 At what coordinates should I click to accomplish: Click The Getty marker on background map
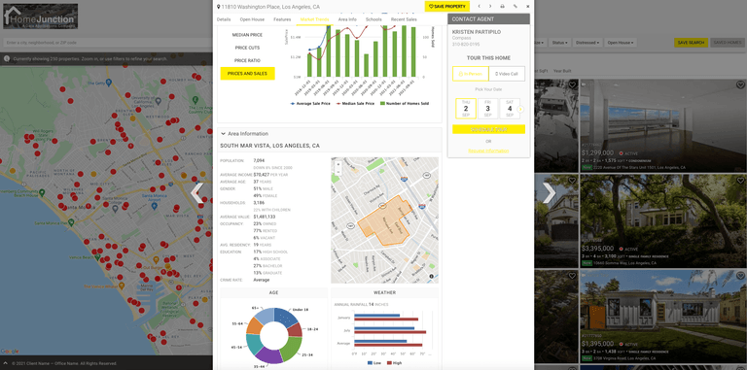[109, 83]
